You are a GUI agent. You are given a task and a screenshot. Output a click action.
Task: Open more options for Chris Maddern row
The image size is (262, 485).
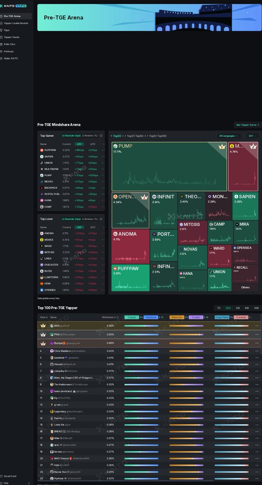[257, 351]
